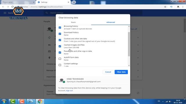Click the HINDI TECHNIQUES account avatar in dialog
The width and height of the screenshot is (186, 104).
[x=62, y=80]
